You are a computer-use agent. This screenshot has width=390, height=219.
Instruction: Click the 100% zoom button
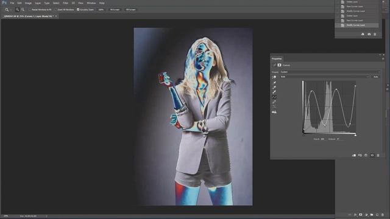pyautogui.click(x=101, y=10)
